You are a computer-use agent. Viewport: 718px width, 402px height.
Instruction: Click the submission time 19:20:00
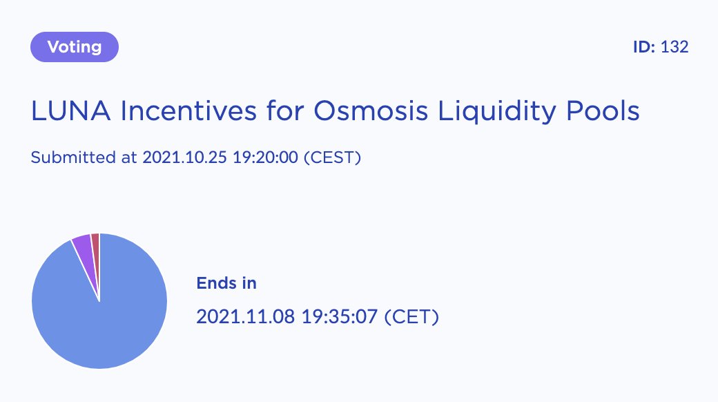[x=265, y=157]
